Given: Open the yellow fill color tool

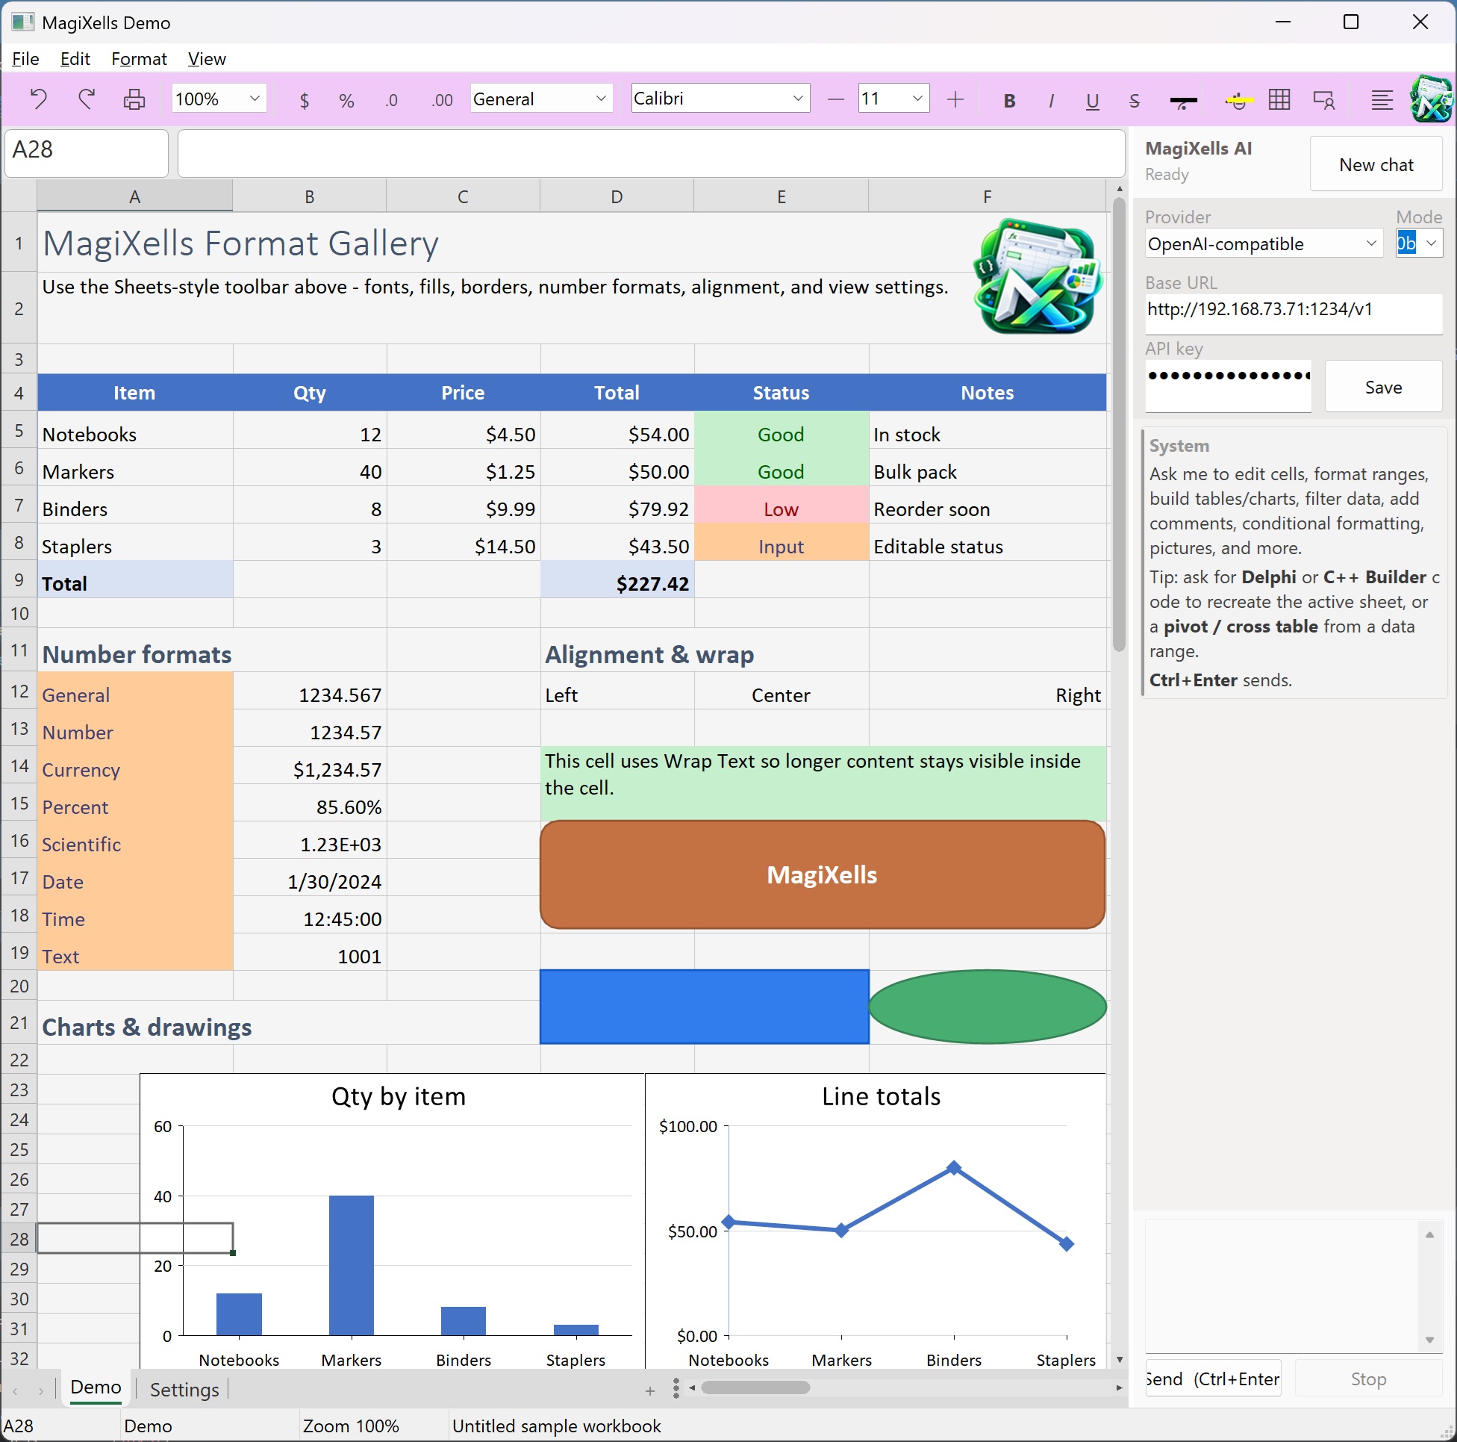Looking at the screenshot, I should coord(1238,99).
